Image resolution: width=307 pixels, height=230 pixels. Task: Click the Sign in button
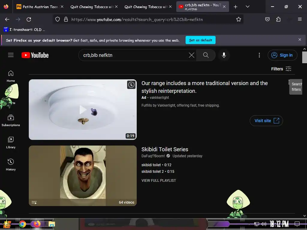click(x=282, y=55)
